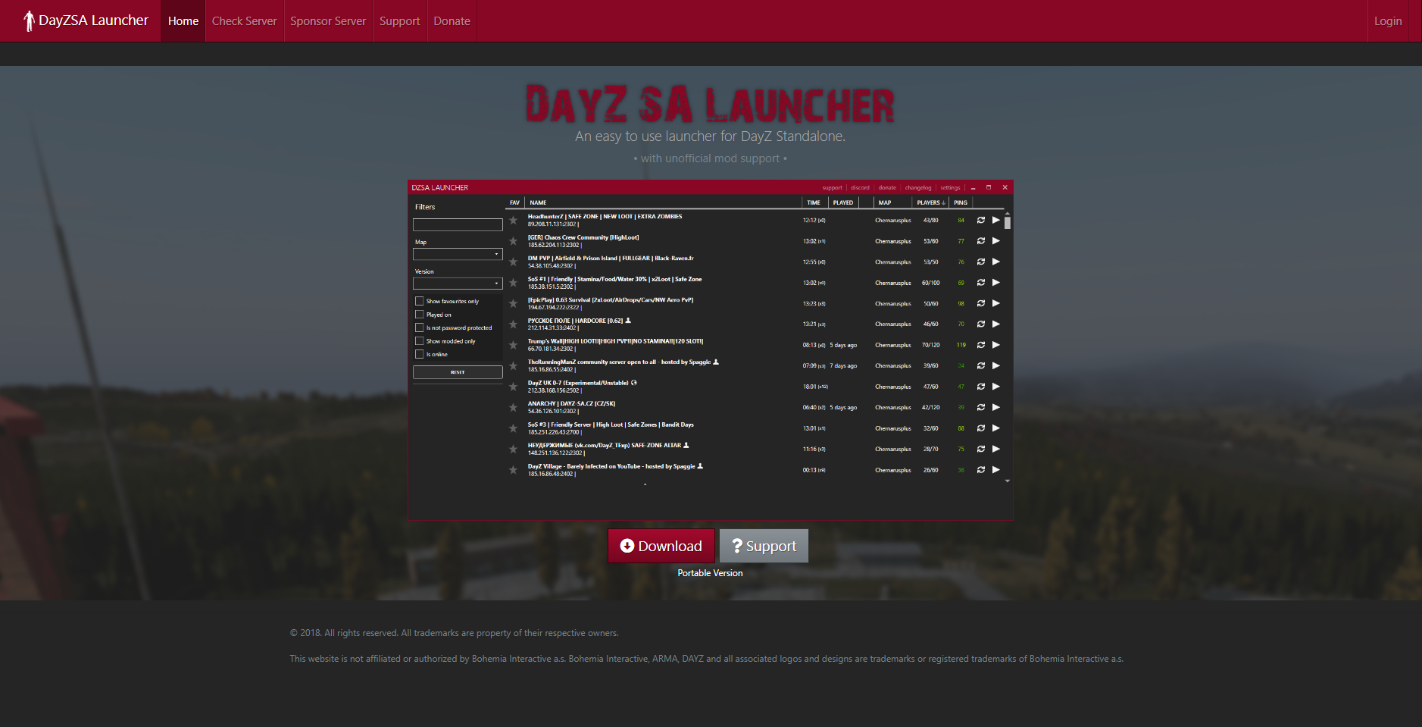Click the scroll-down arrow of server list

1008,481
